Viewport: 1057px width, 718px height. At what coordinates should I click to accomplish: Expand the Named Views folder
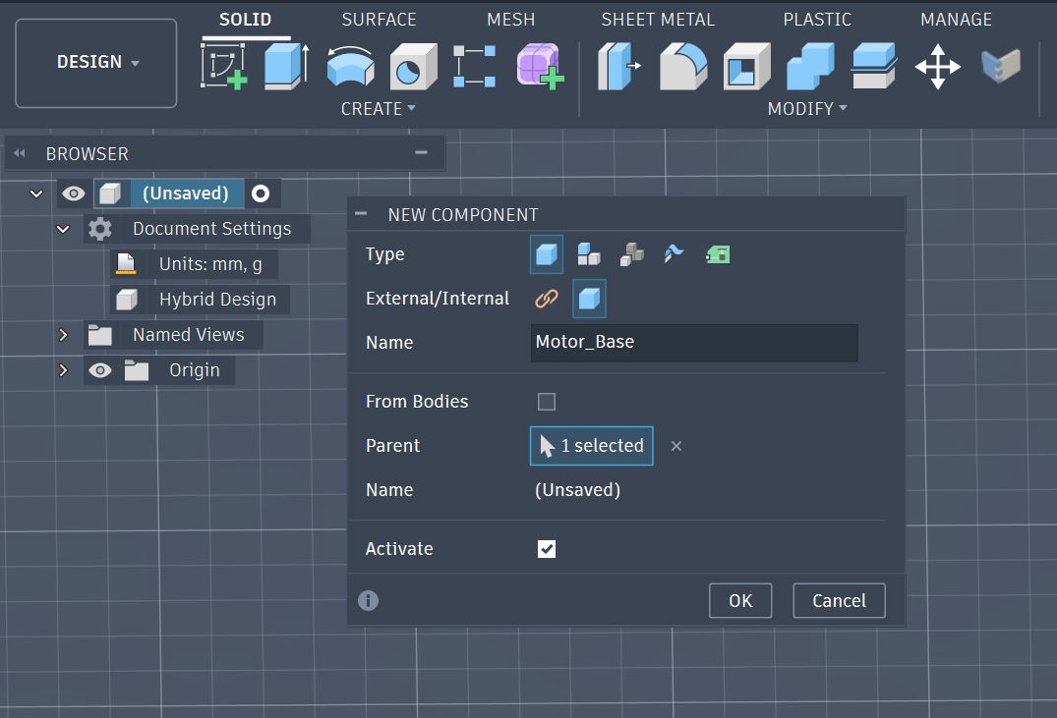pos(63,334)
